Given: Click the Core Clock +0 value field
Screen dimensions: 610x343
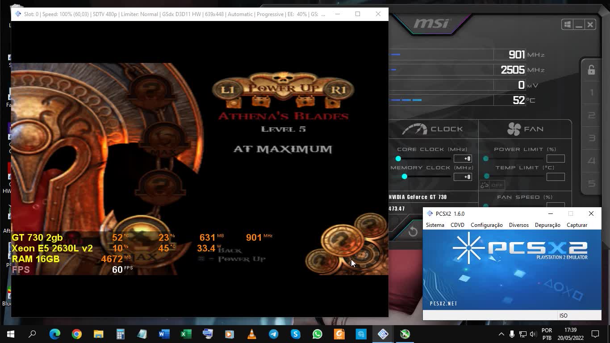Looking at the screenshot, I should click(x=463, y=159).
